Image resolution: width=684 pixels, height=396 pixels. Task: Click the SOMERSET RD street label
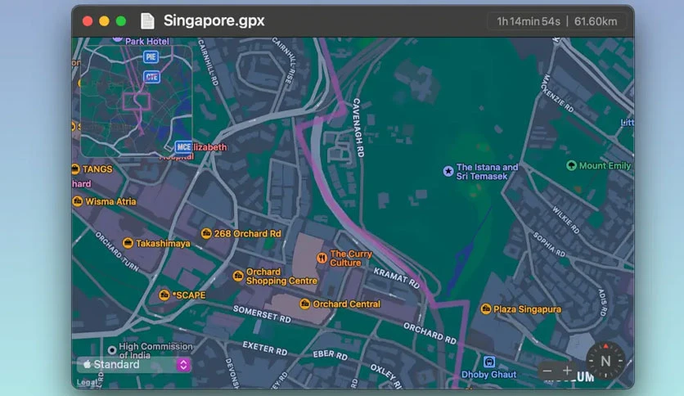pyautogui.click(x=262, y=314)
